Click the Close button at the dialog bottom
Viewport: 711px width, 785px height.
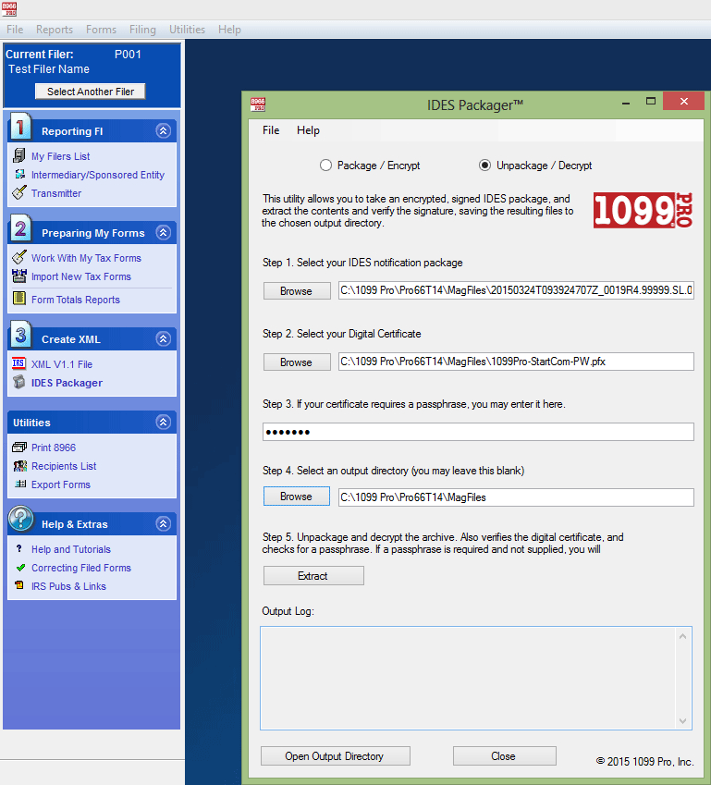click(504, 756)
